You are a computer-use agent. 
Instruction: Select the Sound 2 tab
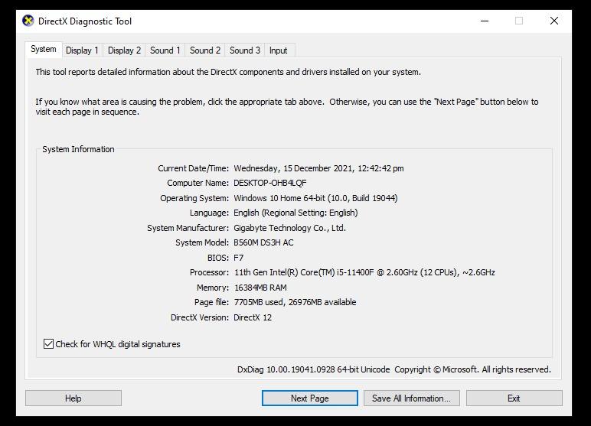(x=205, y=50)
